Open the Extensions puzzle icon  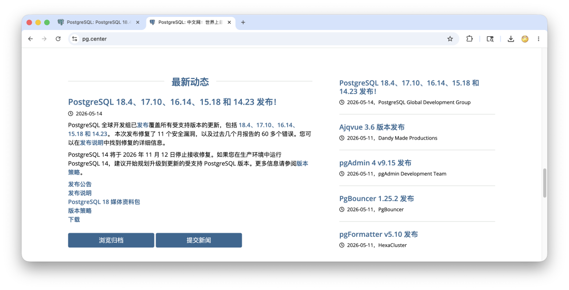469,39
